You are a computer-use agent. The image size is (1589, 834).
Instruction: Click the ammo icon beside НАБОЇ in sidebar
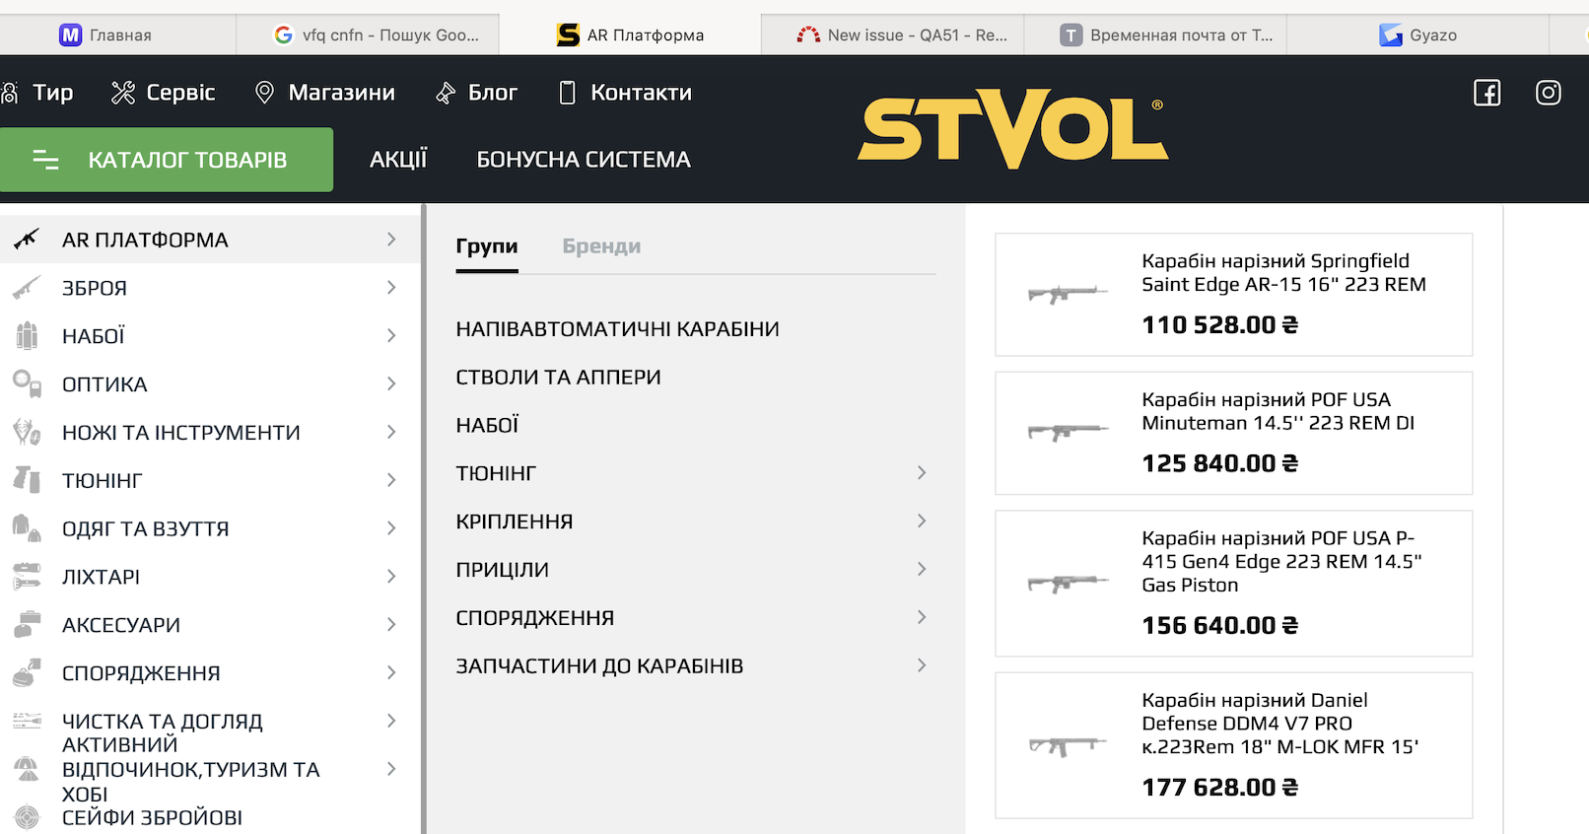pyautogui.click(x=27, y=335)
